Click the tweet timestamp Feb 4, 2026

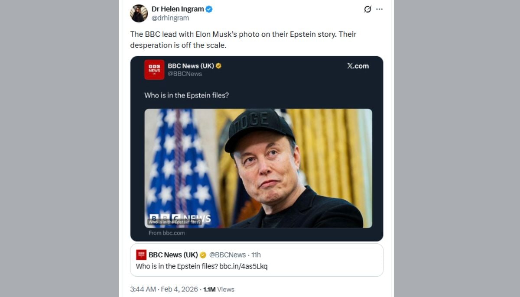(x=179, y=289)
